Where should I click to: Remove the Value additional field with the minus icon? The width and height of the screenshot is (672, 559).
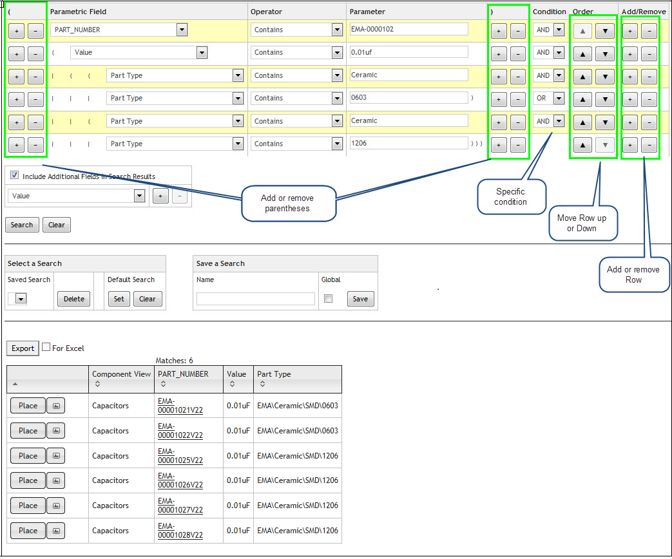click(x=178, y=195)
